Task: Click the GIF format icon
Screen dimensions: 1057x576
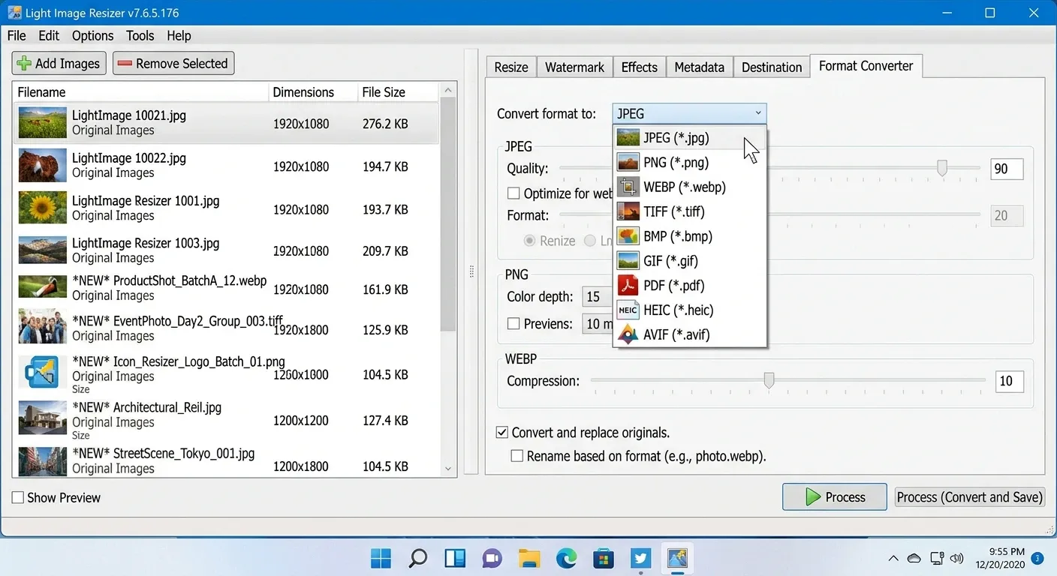Action: tap(628, 262)
